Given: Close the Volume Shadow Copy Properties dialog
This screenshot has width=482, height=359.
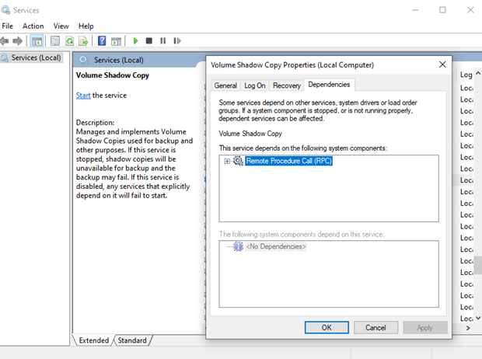Looking at the screenshot, I should pos(442,64).
